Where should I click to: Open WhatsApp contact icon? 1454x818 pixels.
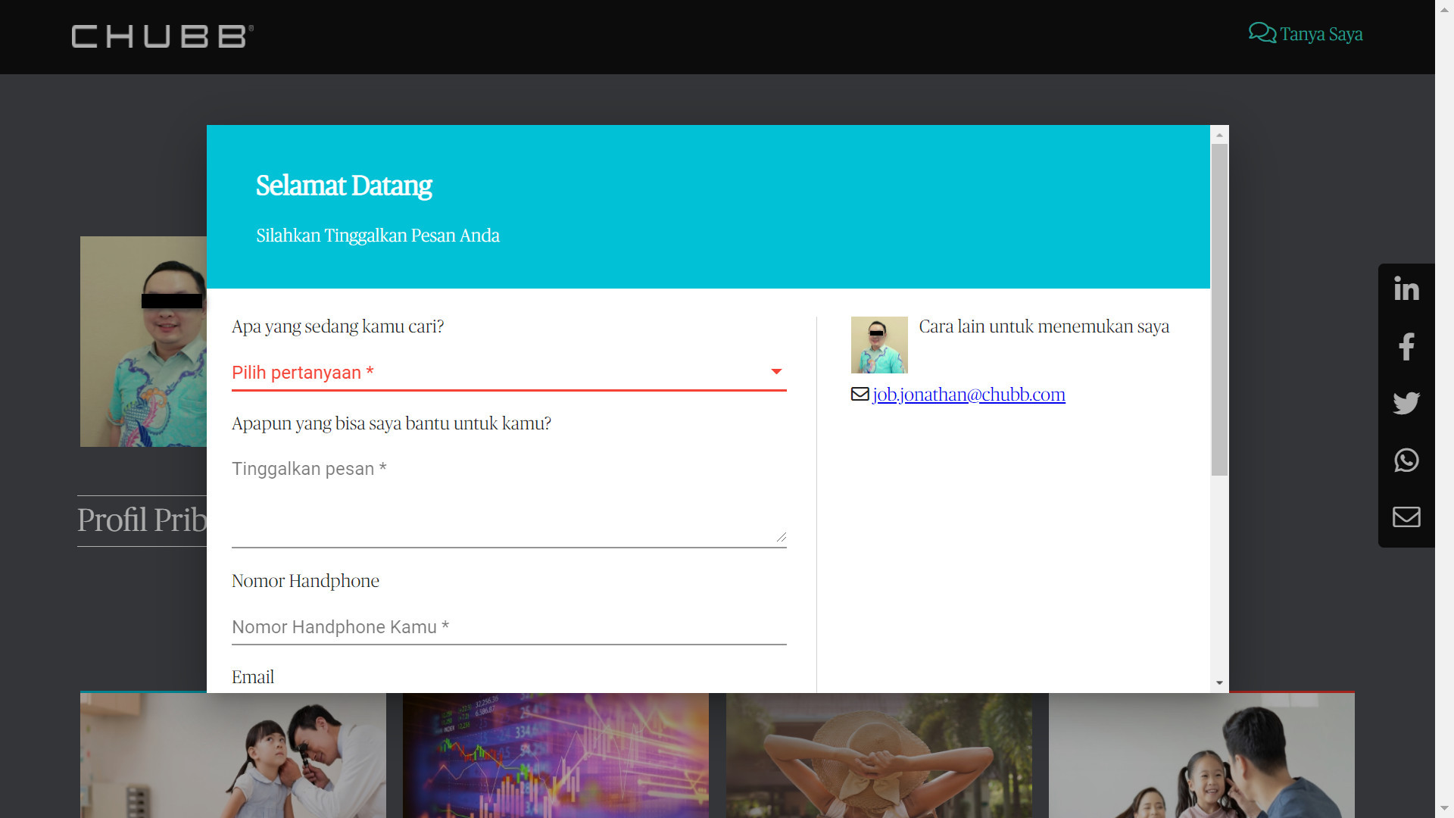coord(1406,460)
